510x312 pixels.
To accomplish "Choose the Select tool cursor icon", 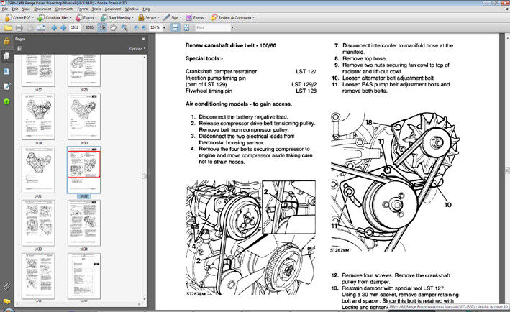I will [x=103, y=28].
